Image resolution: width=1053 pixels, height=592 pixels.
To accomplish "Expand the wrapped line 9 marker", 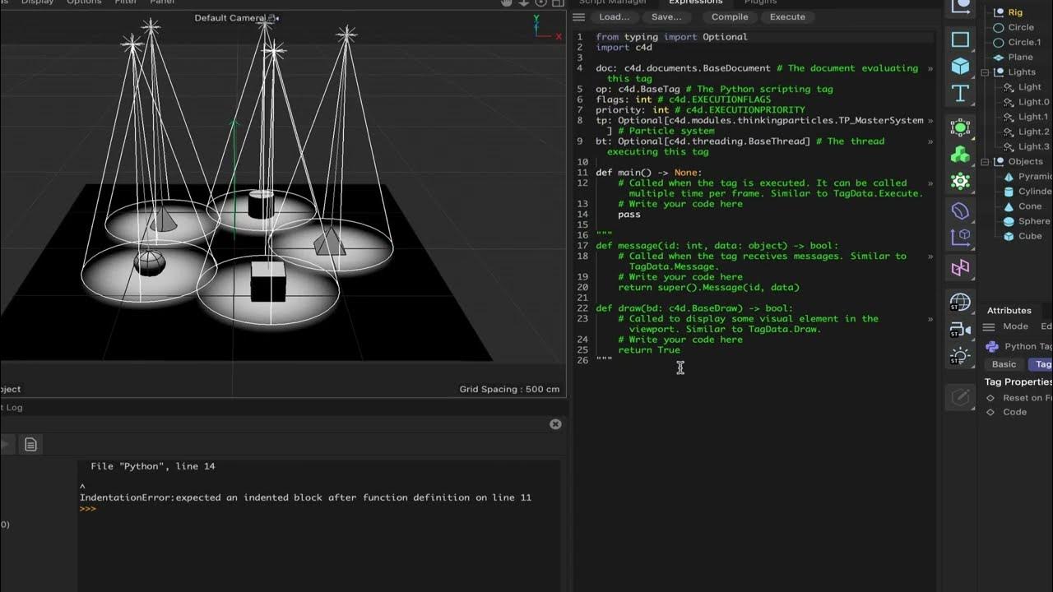I will point(930,141).
